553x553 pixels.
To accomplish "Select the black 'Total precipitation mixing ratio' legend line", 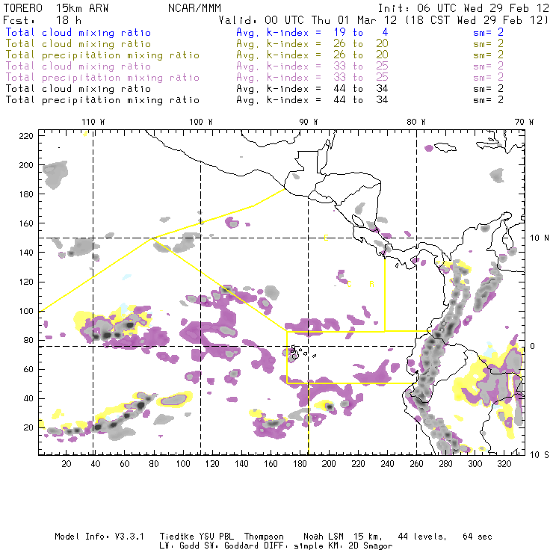I will [x=102, y=100].
